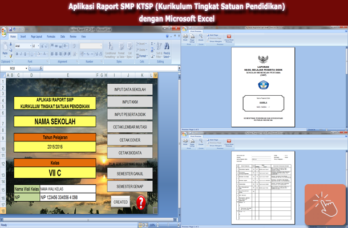
Task: Click the Increase Decimal icon
Action: [x=96, y=54]
